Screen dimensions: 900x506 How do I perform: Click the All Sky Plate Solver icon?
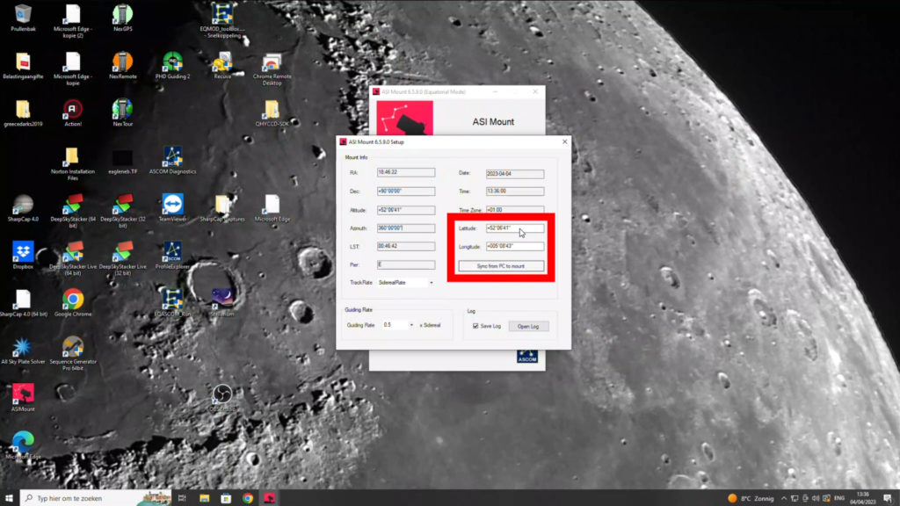click(23, 351)
